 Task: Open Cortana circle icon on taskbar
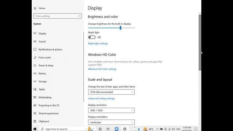(100, 129)
